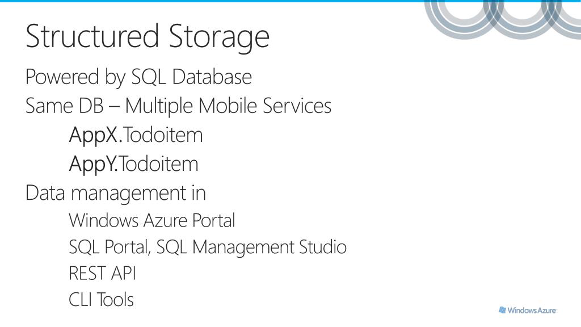Click the Mobile Services text
Screen dimensions: 581x327
click(264, 106)
